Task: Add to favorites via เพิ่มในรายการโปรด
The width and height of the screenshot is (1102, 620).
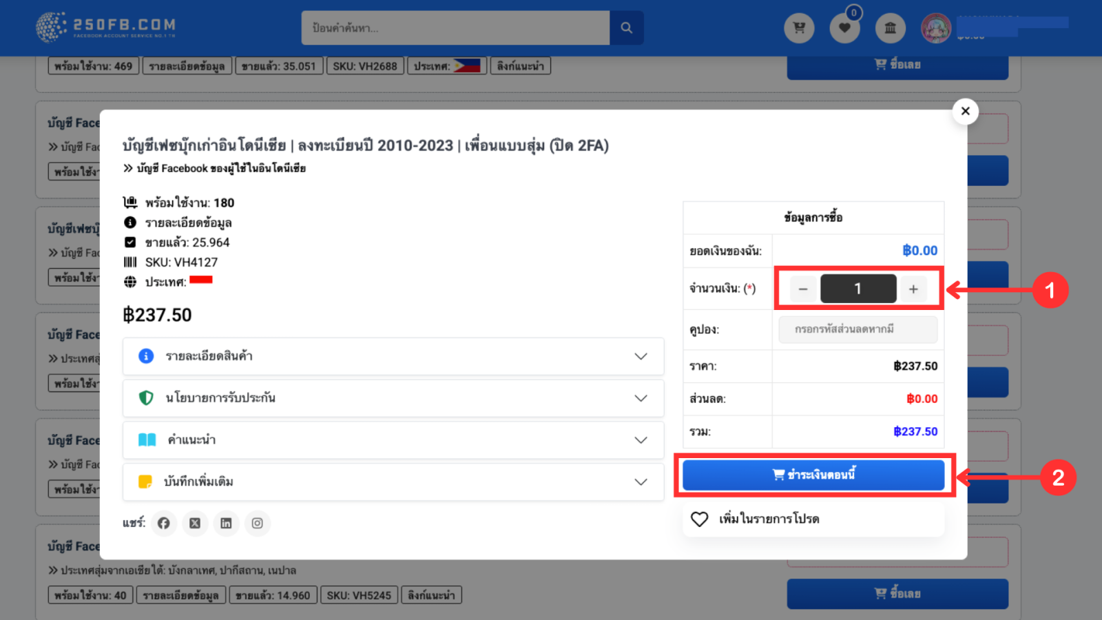Action: [x=768, y=519]
